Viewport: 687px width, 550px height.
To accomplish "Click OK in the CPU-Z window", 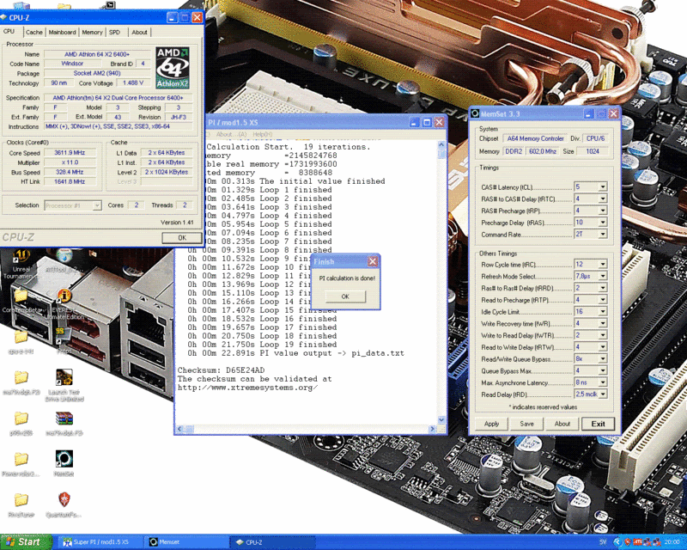I will (x=182, y=238).
